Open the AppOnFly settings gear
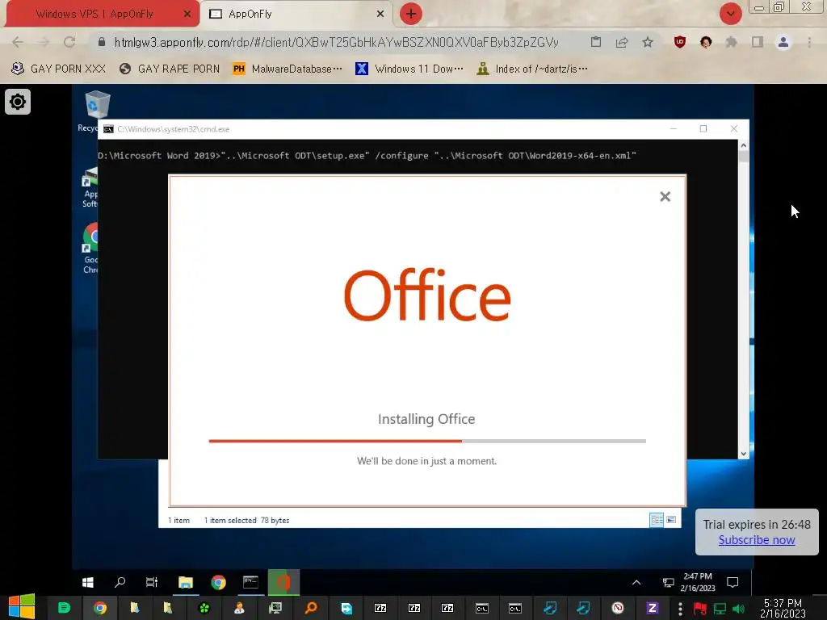The image size is (827, 620). [18, 101]
